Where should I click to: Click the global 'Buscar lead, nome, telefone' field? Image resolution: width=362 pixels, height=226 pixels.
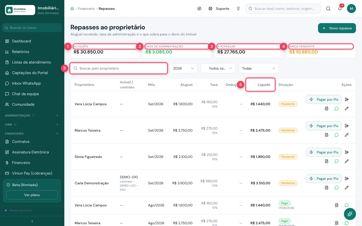(283, 9)
